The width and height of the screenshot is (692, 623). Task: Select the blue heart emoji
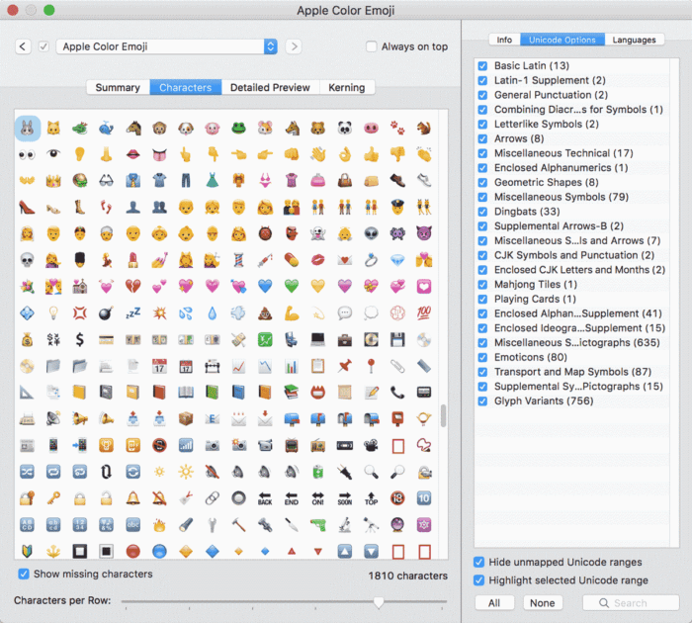pos(265,287)
